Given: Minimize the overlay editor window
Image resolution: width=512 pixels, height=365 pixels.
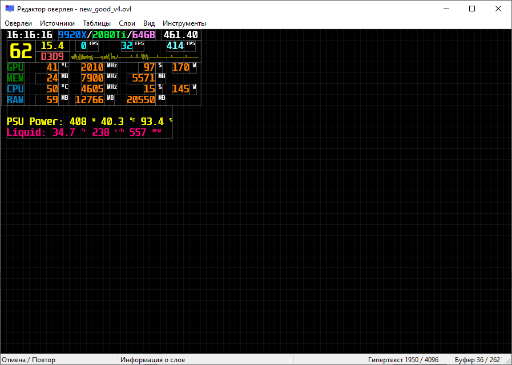Looking at the screenshot, I should coord(446,9).
